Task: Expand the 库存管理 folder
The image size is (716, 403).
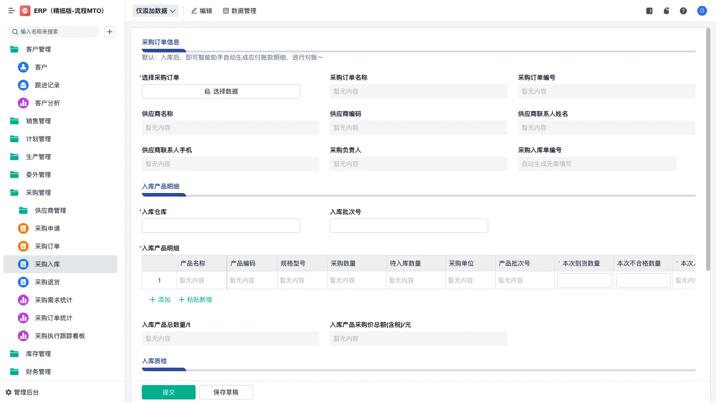Action: (37, 354)
